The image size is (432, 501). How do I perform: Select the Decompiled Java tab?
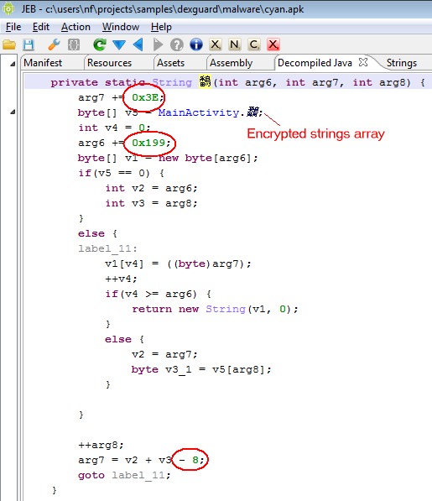[315, 63]
